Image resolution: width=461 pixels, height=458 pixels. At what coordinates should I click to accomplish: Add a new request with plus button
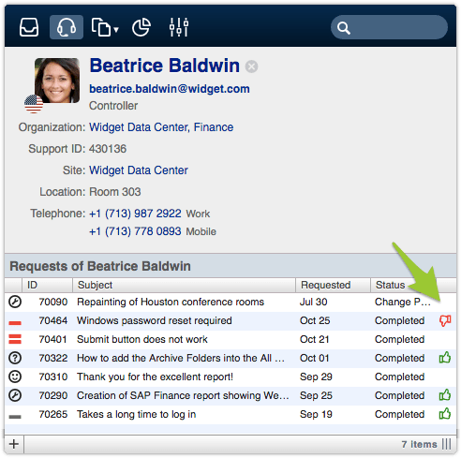click(x=14, y=444)
